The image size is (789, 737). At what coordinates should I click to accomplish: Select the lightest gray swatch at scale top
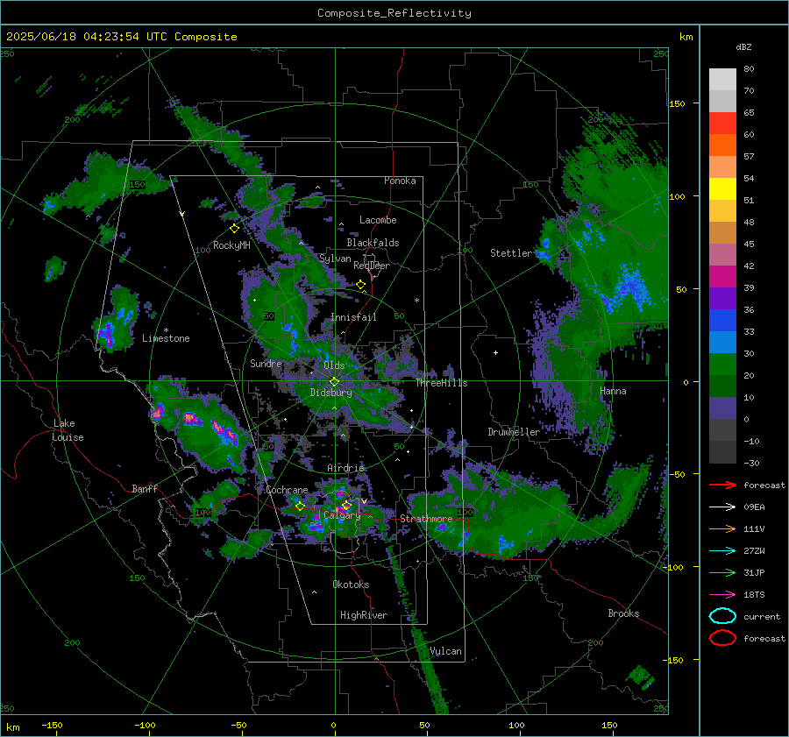click(722, 80)
